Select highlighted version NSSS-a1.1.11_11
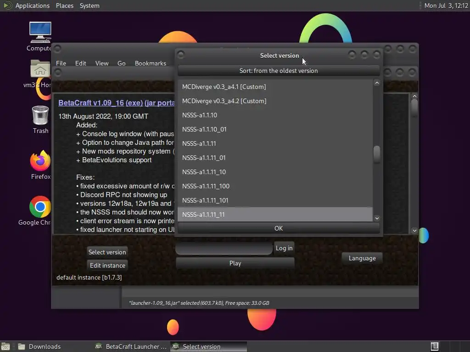The image size is (470, 352). pyautogui.click(x=275, y=214)
